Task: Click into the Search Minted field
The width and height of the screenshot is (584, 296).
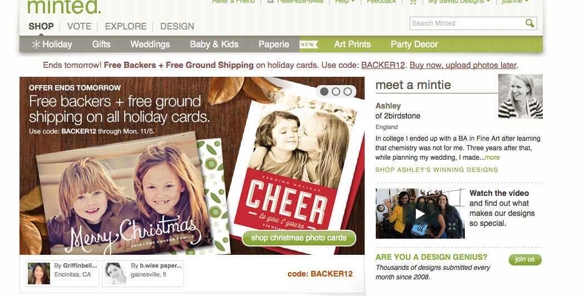Action: (x=468, y=23)
